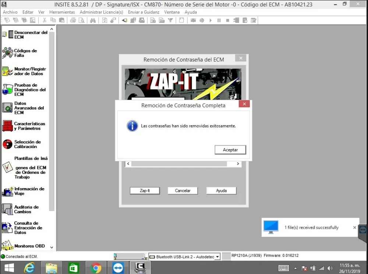Click the Paste toolbar icon
This screenshot has height=274, width=368.
click(62, 20)
